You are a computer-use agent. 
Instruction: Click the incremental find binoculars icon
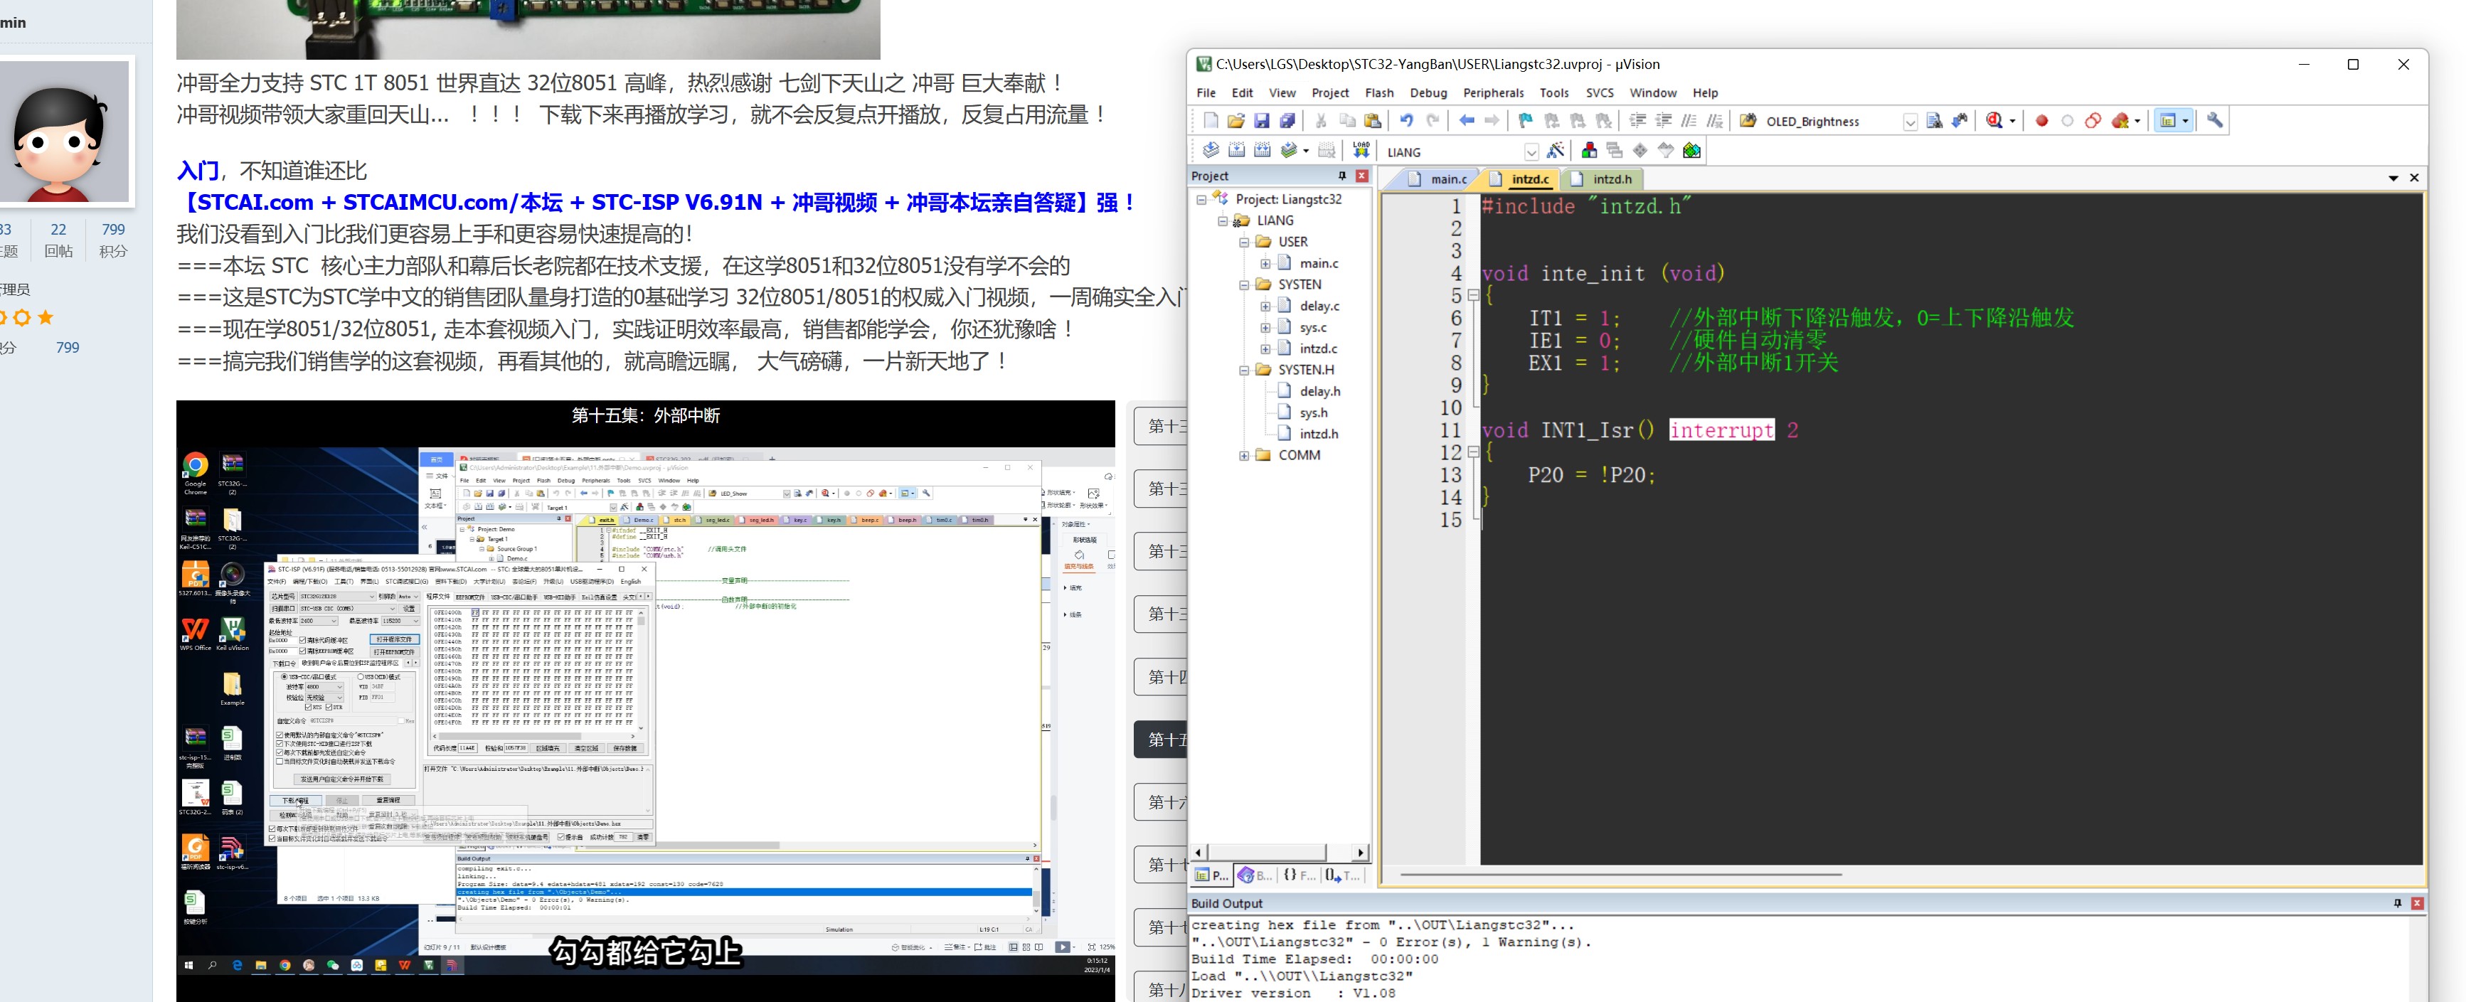coord(1960,121)
